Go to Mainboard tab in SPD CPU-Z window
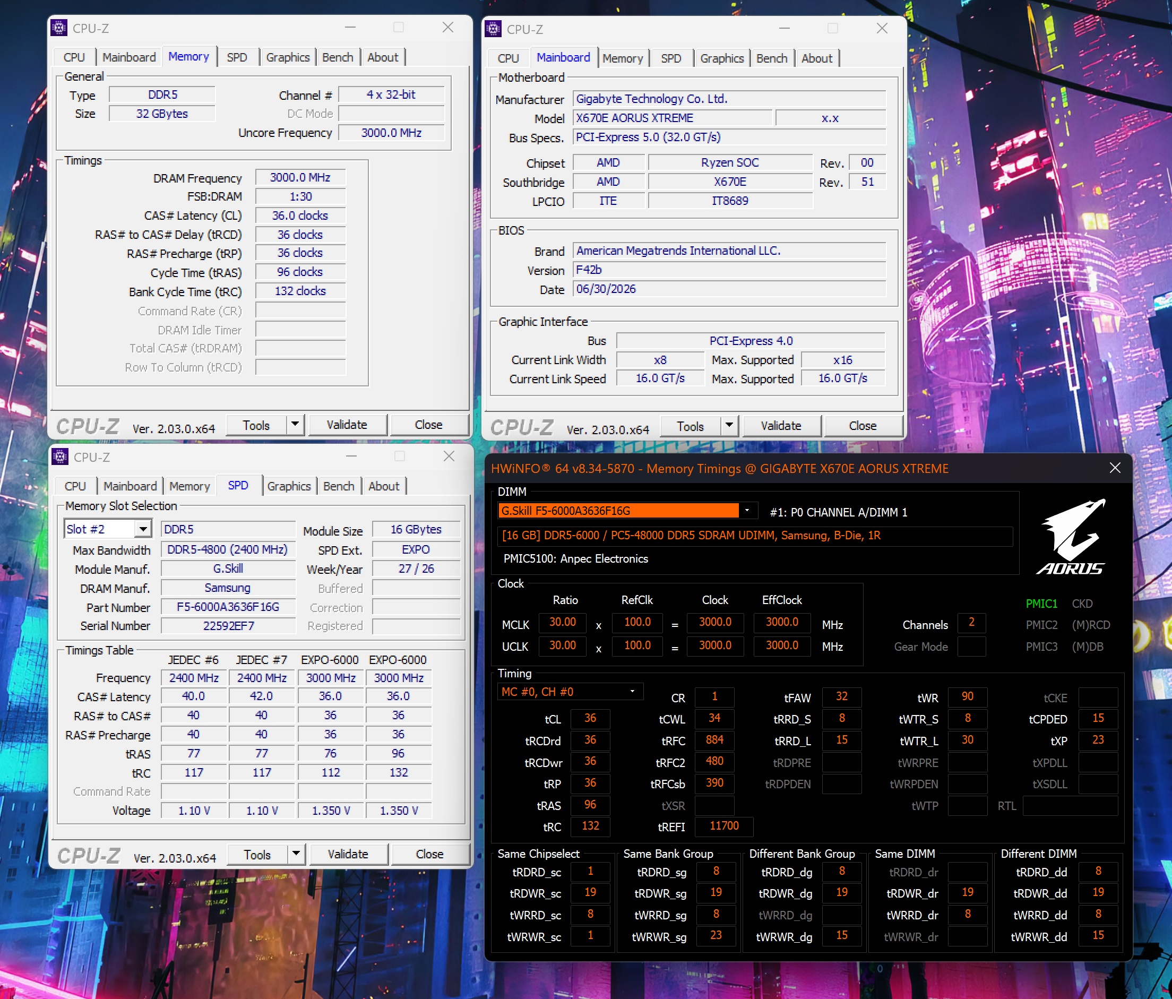 pos(130,486)
